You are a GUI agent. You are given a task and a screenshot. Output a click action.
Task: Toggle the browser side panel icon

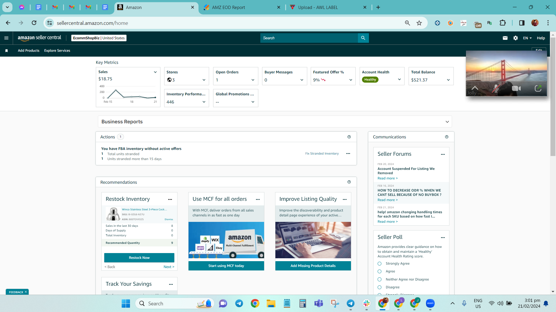(522, 23)
